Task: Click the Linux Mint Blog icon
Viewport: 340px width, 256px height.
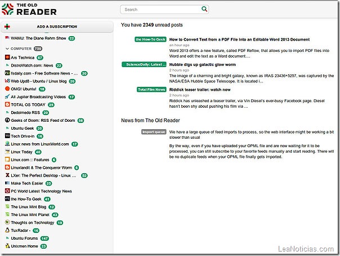Action: pos(7,206)
